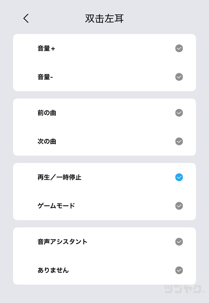This screenshot has width=209, height=303.
Task: Choose the 音量- option label
Action: click(45, 77)
